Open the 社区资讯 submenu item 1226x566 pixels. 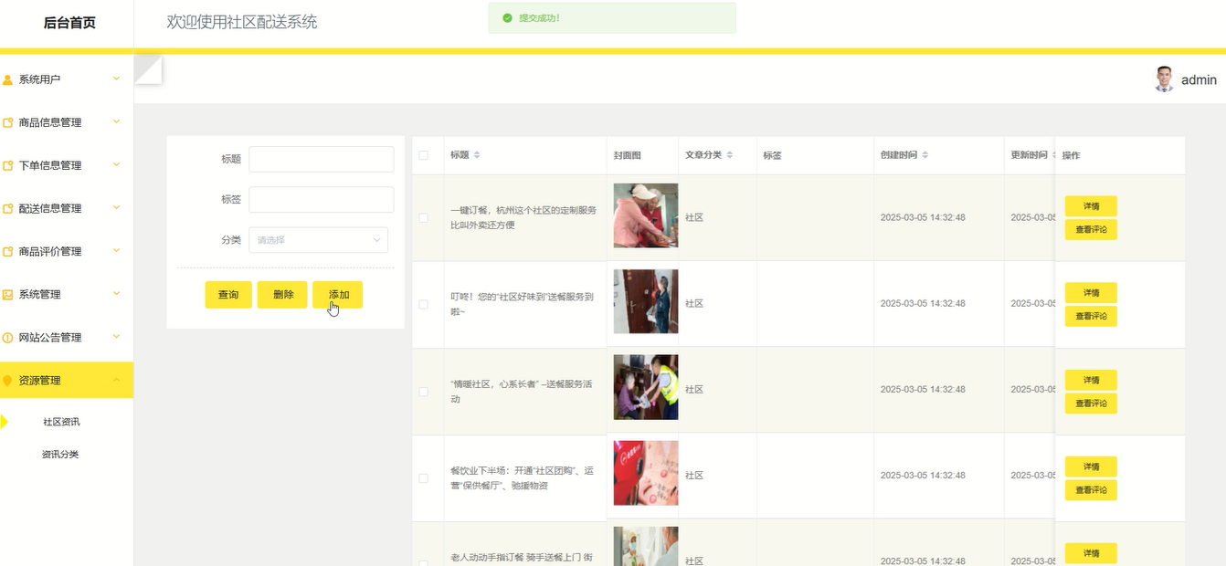61,422
